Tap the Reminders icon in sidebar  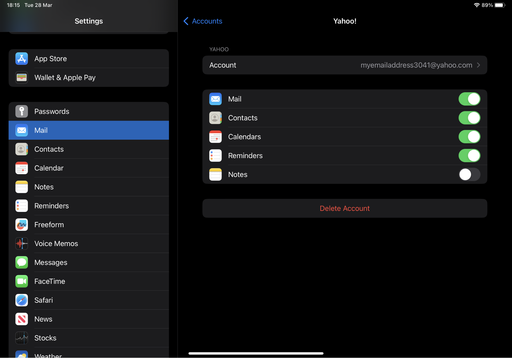point(22,206)
